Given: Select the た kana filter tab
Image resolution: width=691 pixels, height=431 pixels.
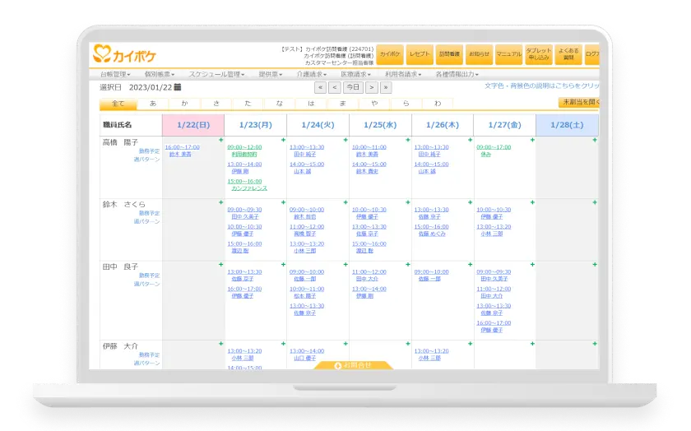Looking at the screenshot, I should click(x=248, y=104).
